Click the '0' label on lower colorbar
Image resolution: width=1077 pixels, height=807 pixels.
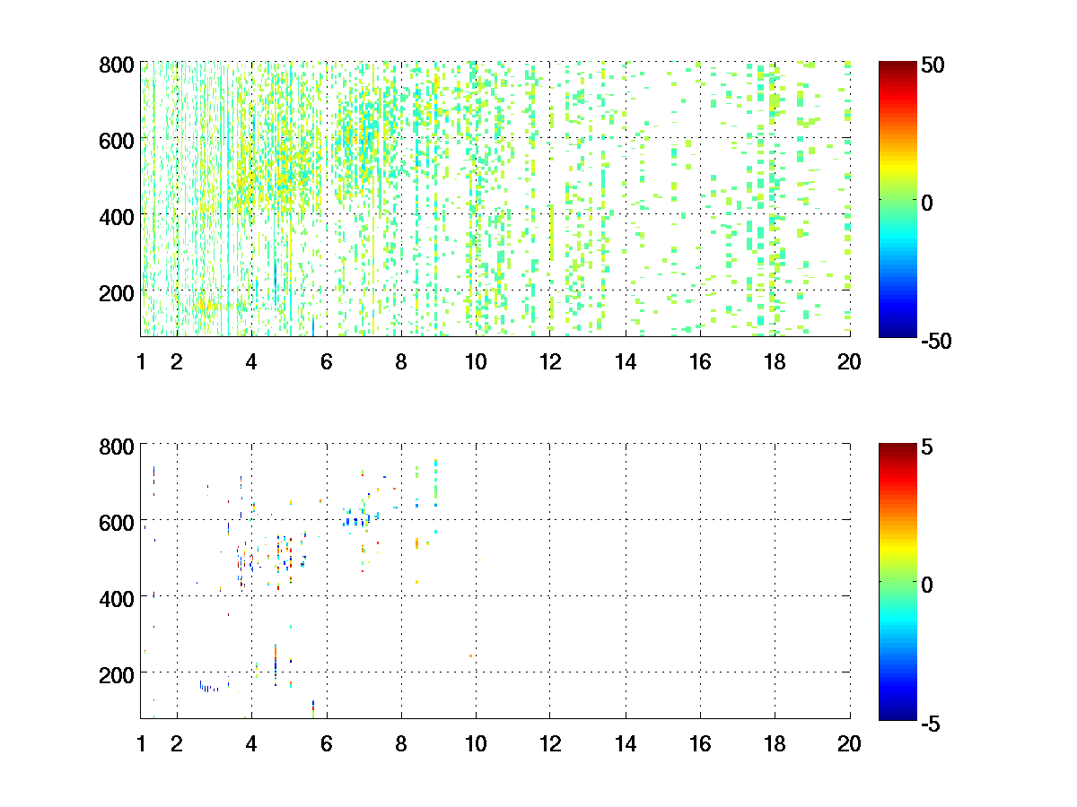coord(927,584)
